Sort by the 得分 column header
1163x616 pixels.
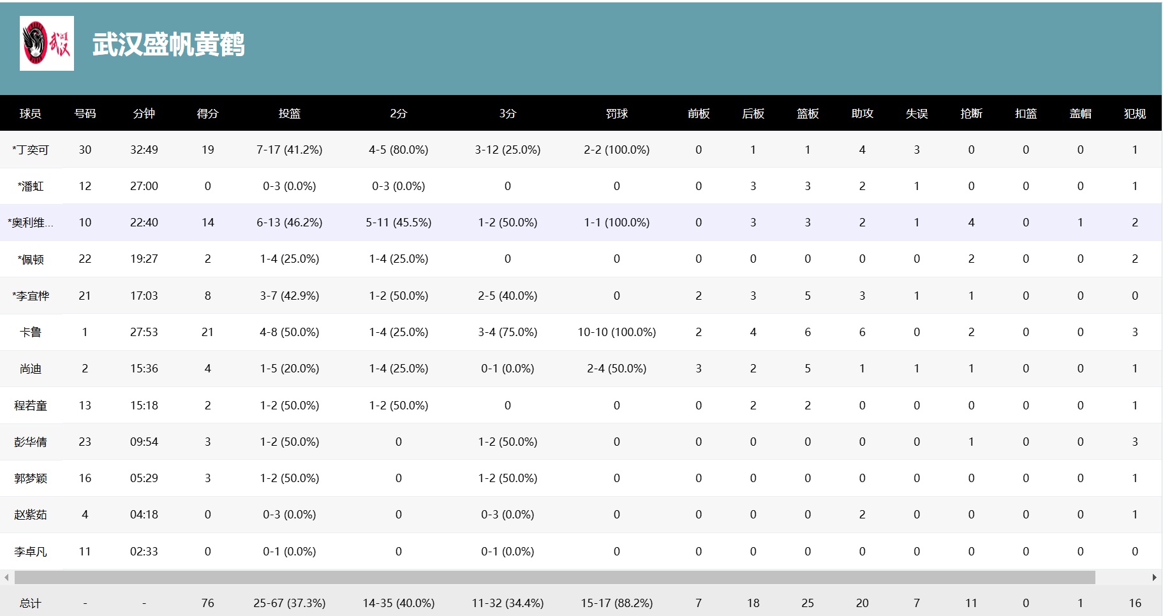(207, 114)
